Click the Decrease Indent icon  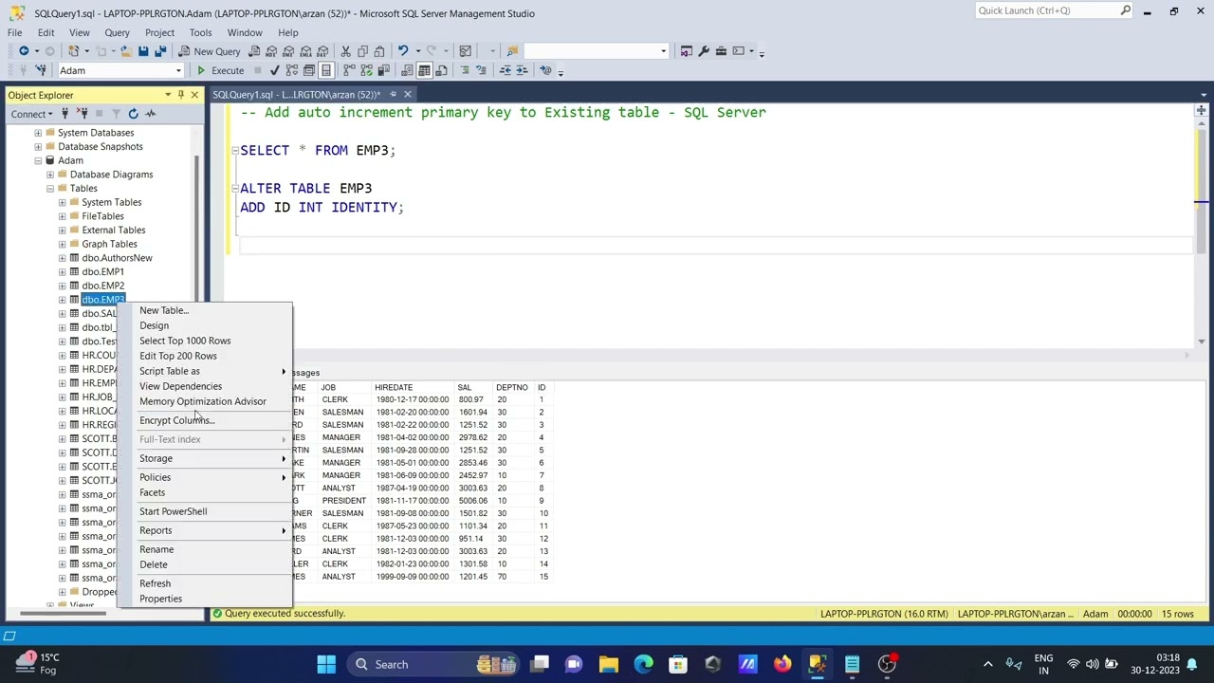[506, 70]
